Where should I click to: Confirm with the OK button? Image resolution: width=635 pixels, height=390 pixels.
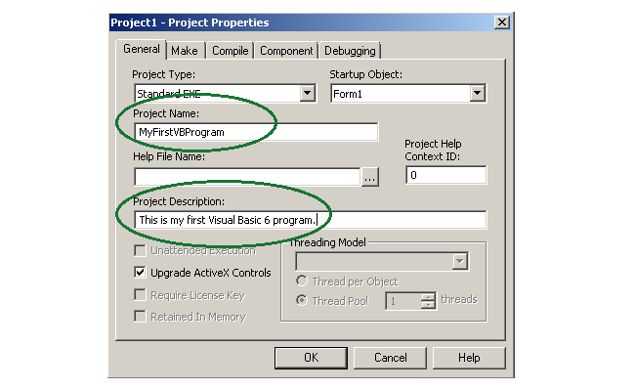[311, 358]
